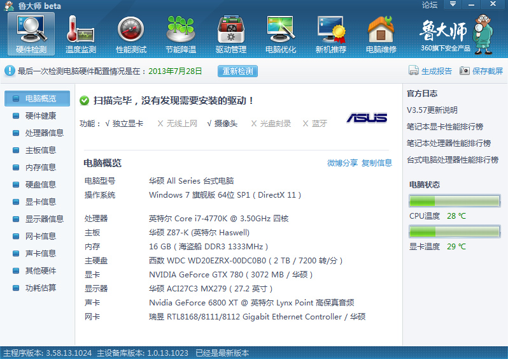
Task: Open the 驱动管理 driver manager
Action: pos(231,34)
